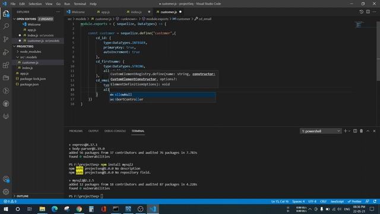Open the Source Control view
Viewport: 380px width, 214px height.
point(6,39)
